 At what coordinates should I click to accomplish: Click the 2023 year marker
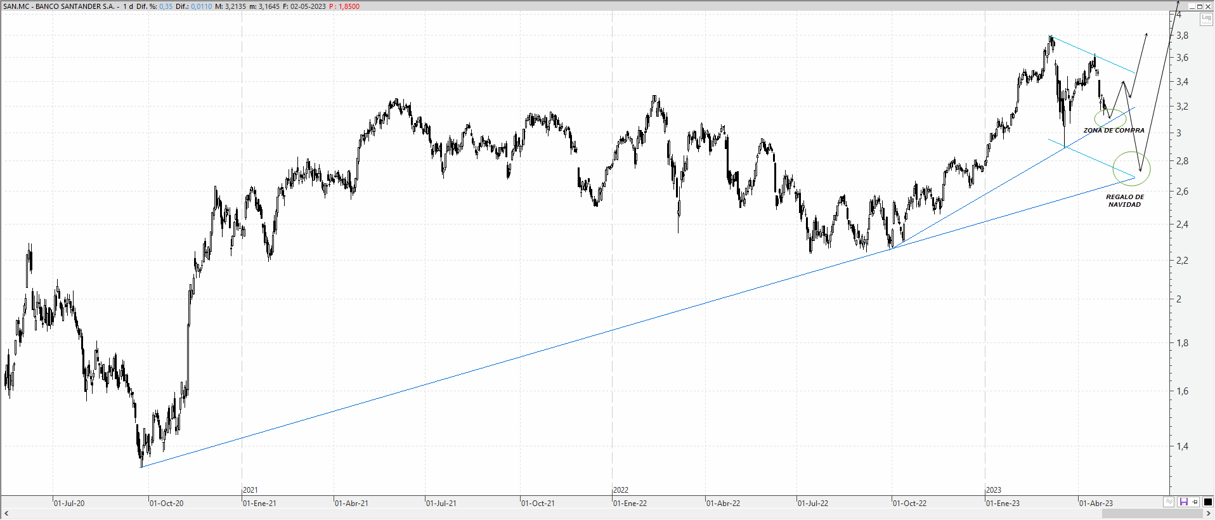994,490
